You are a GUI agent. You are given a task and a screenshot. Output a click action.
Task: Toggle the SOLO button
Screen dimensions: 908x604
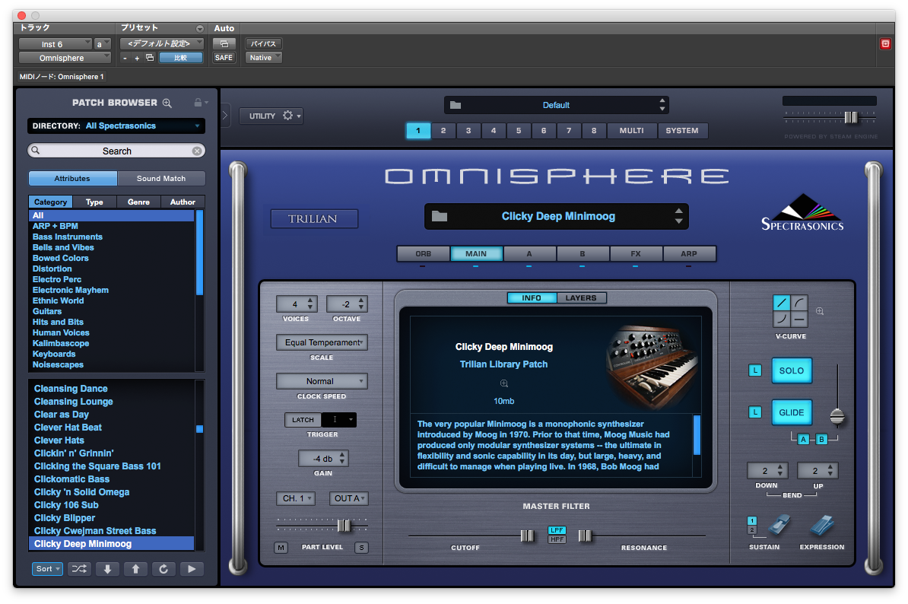tap(792, 370)
